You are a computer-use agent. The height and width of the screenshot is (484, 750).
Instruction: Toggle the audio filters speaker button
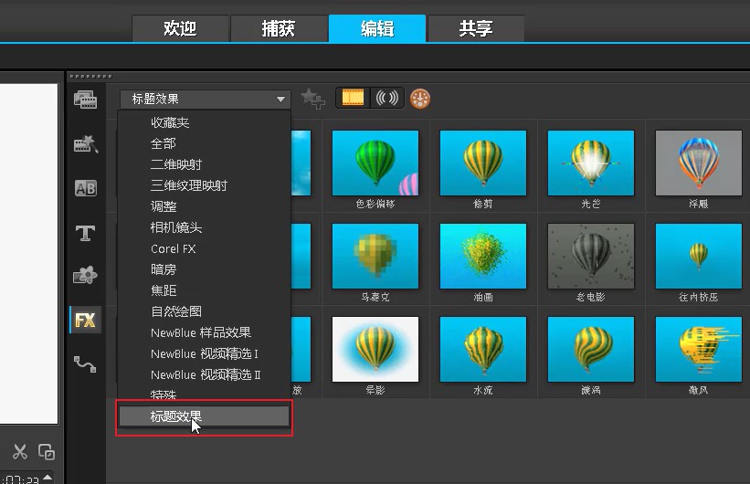pyautogui.click(x=387, y=98)
